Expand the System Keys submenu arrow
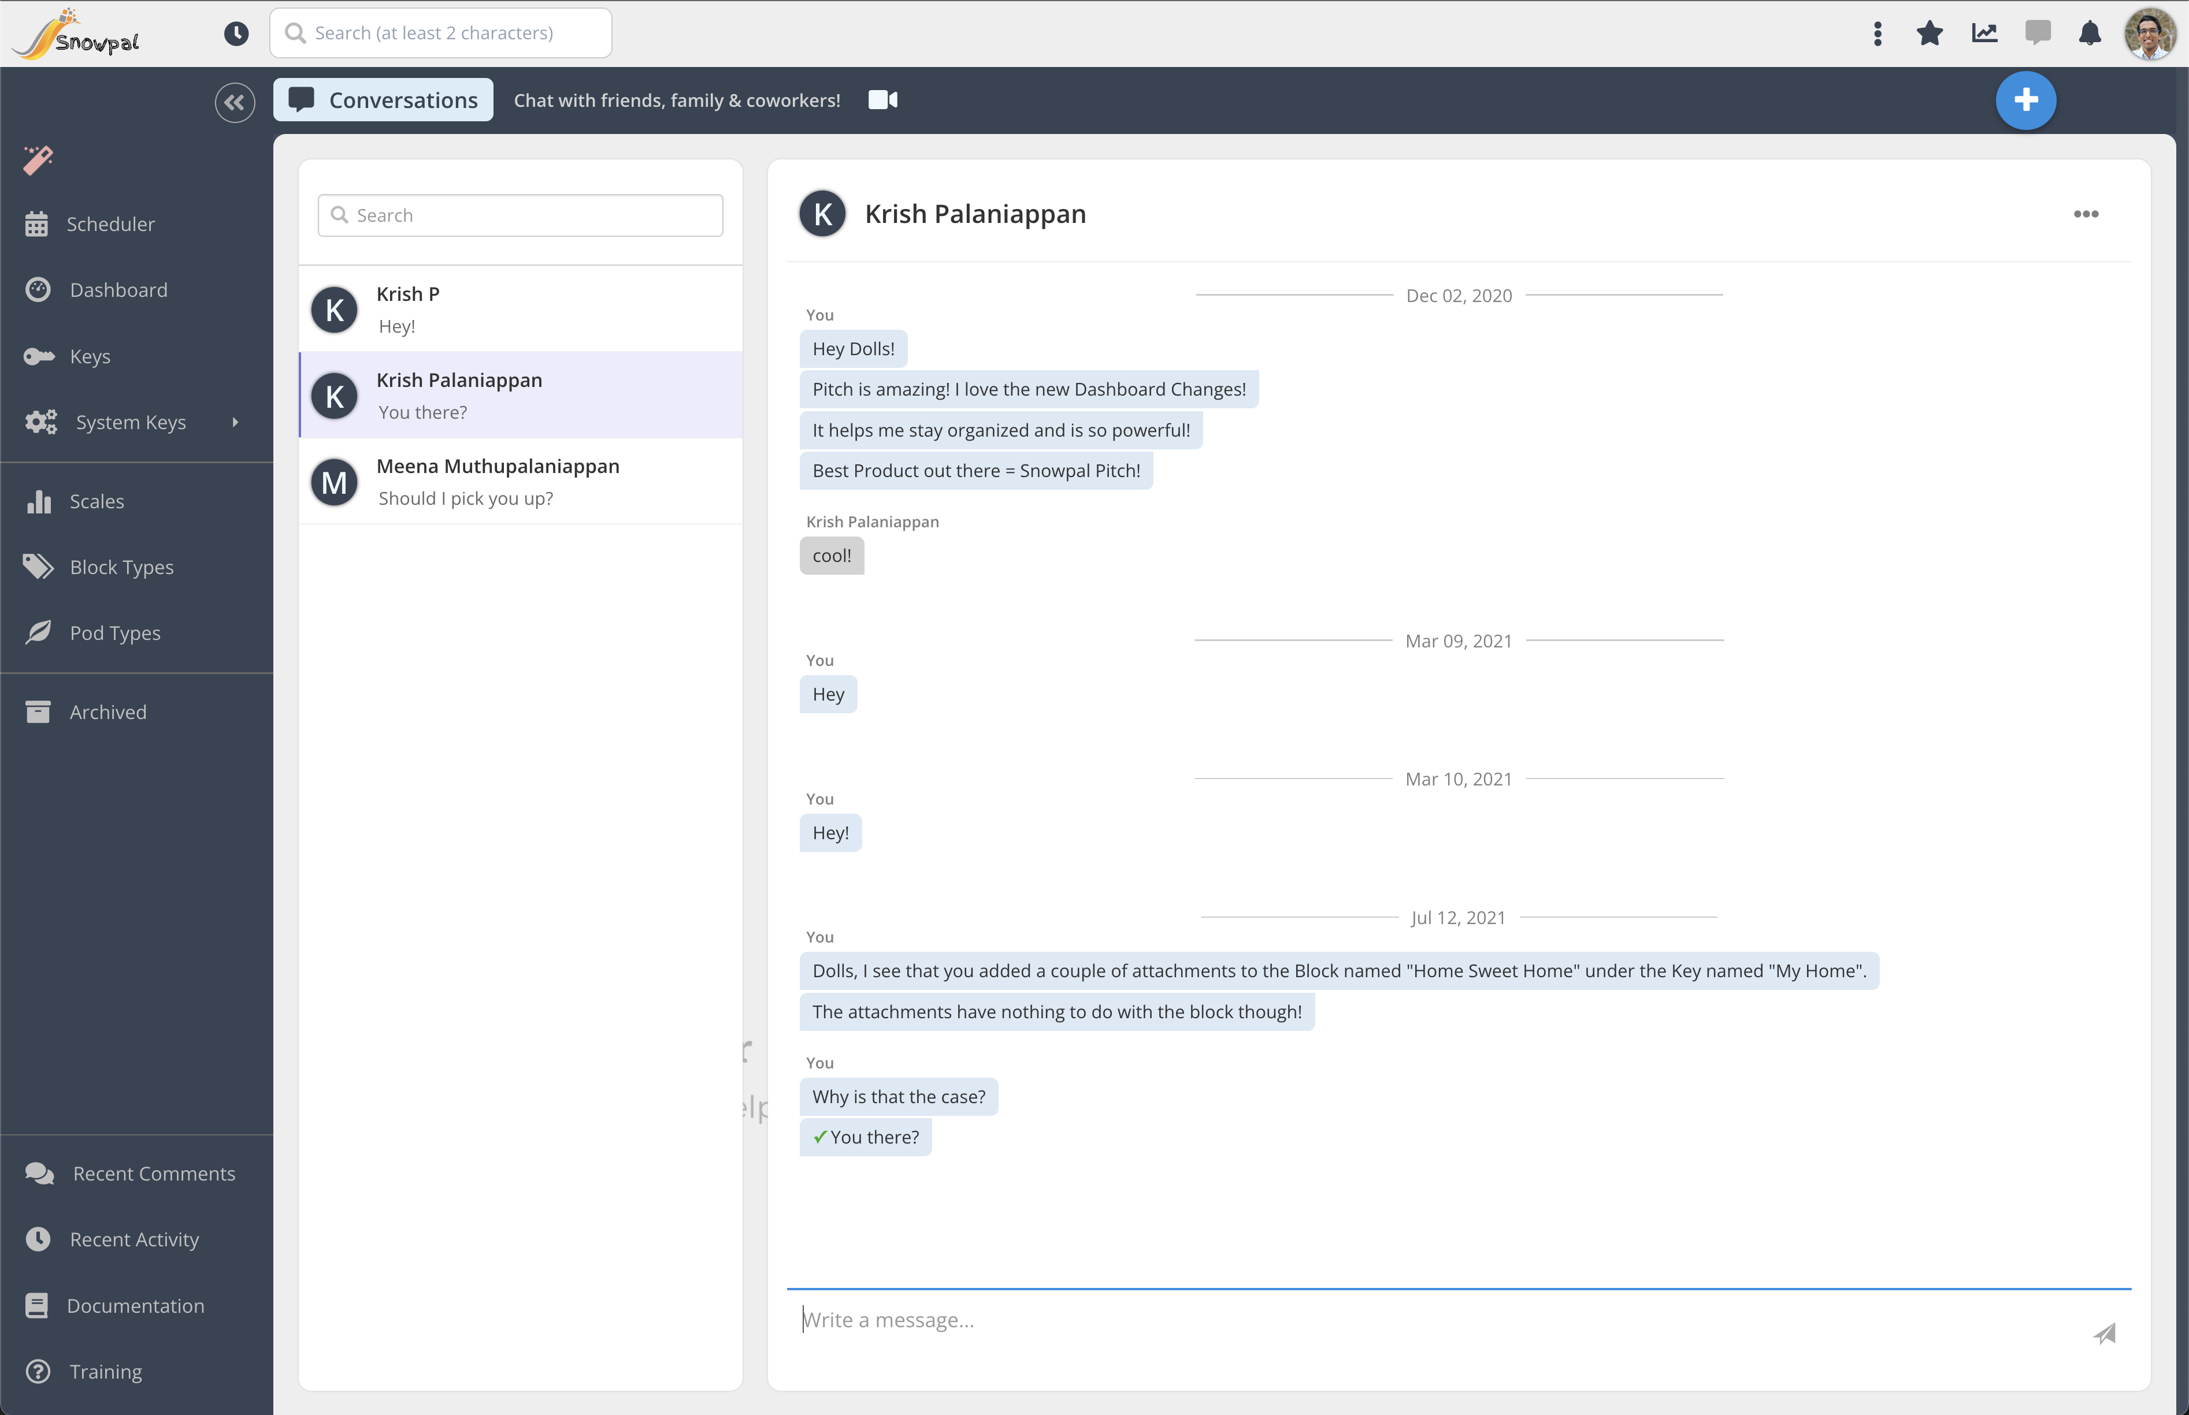Viewport: 2189px width, 1415px height. [x=235, y=423]
